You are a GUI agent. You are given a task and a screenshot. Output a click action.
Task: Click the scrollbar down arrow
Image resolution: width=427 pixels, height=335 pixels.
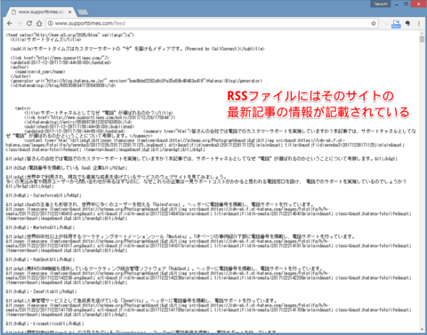pyautogui.click(x=422, y=330)
